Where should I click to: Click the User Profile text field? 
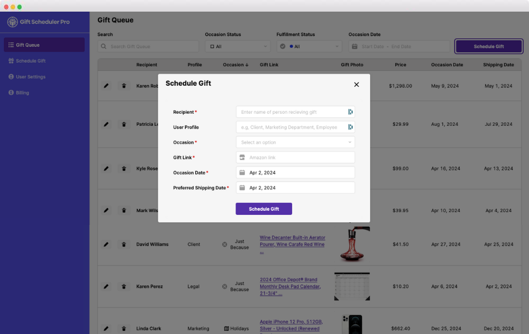pos(291,128)
